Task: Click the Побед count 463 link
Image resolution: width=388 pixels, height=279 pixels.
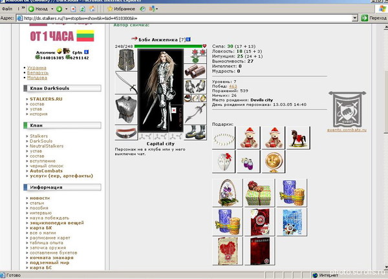Action: pos(233,86)
